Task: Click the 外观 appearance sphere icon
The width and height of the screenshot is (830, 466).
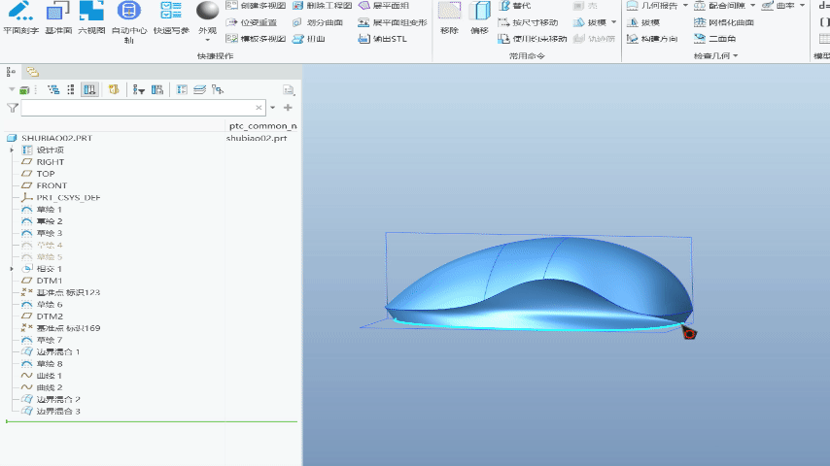Action: click(208, 11)
